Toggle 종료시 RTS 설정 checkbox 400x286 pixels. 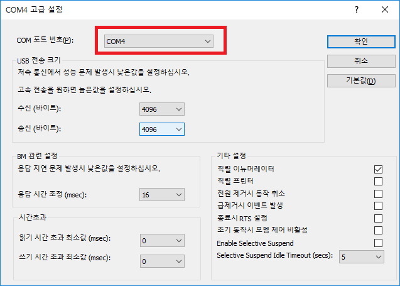(378, 218)
